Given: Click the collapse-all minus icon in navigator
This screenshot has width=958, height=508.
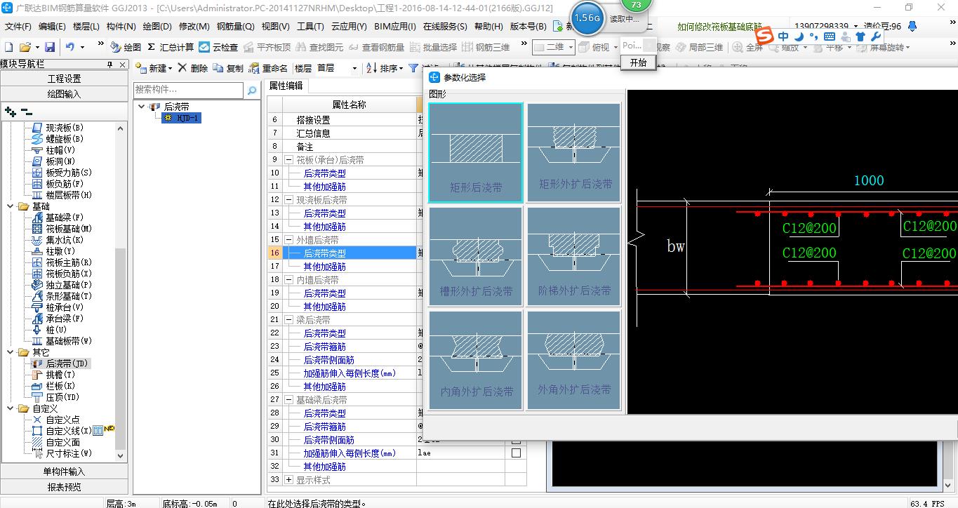Looking at the screenshot, I should click(x=27, y=111).
